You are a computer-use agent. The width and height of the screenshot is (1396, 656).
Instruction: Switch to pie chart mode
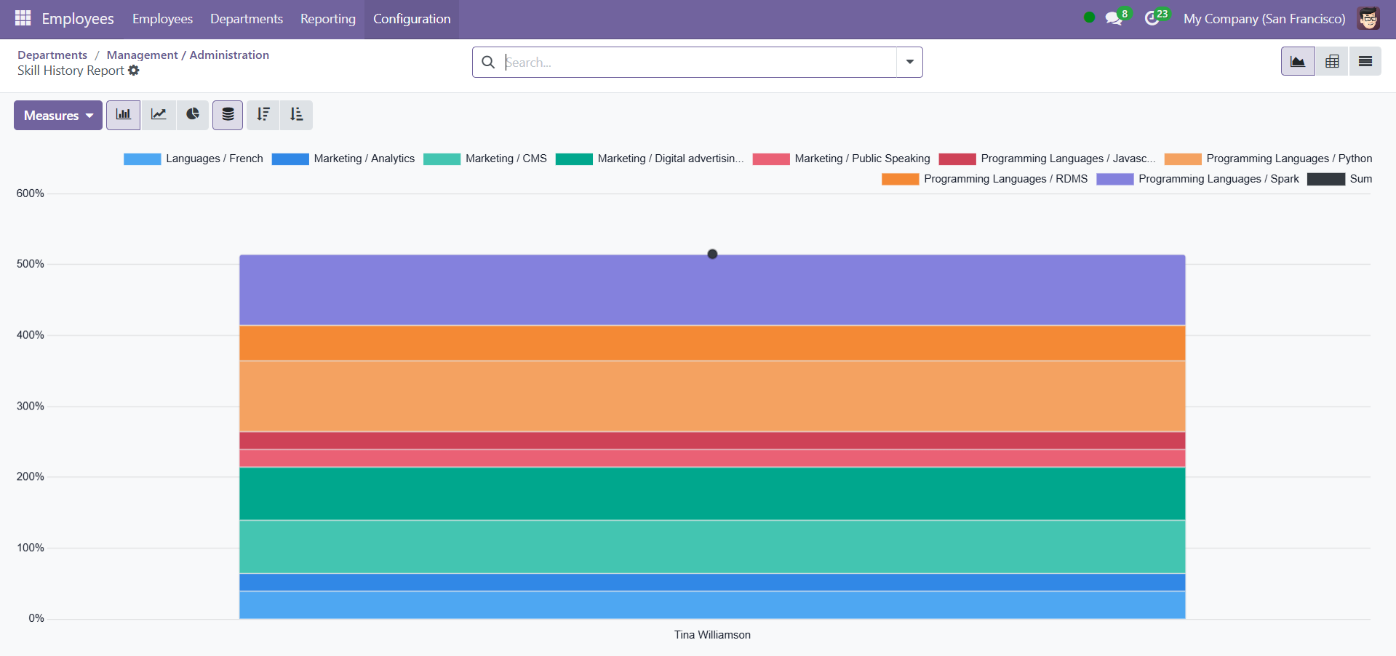pos(193,115)
